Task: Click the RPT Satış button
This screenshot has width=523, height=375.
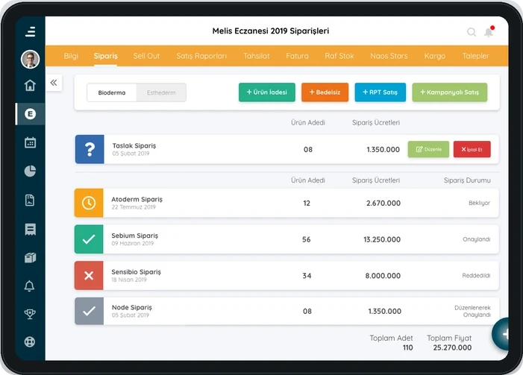Action: 380,92
